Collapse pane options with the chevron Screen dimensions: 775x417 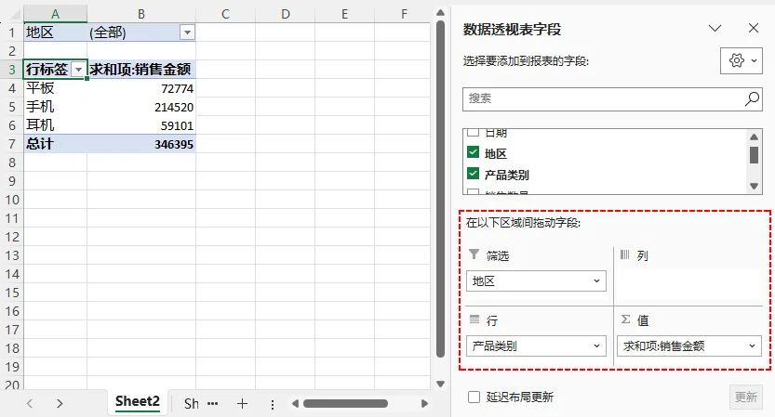coord(715,28)
